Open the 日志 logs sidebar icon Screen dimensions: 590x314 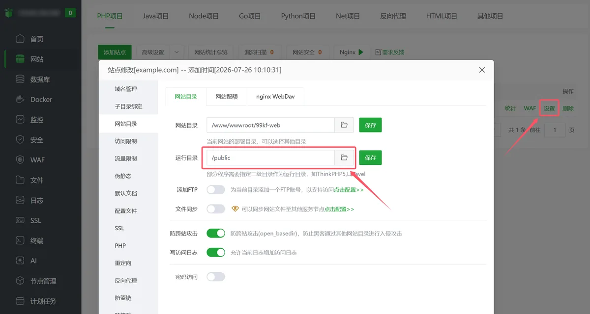20,200
